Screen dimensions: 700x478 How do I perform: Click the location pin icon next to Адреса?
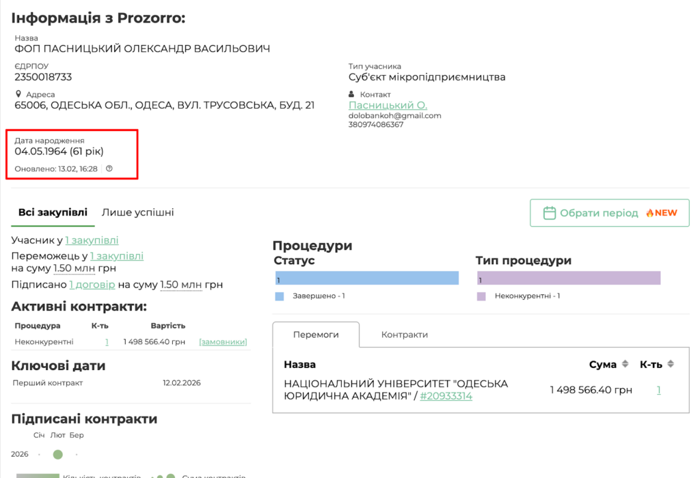point(18,94)
